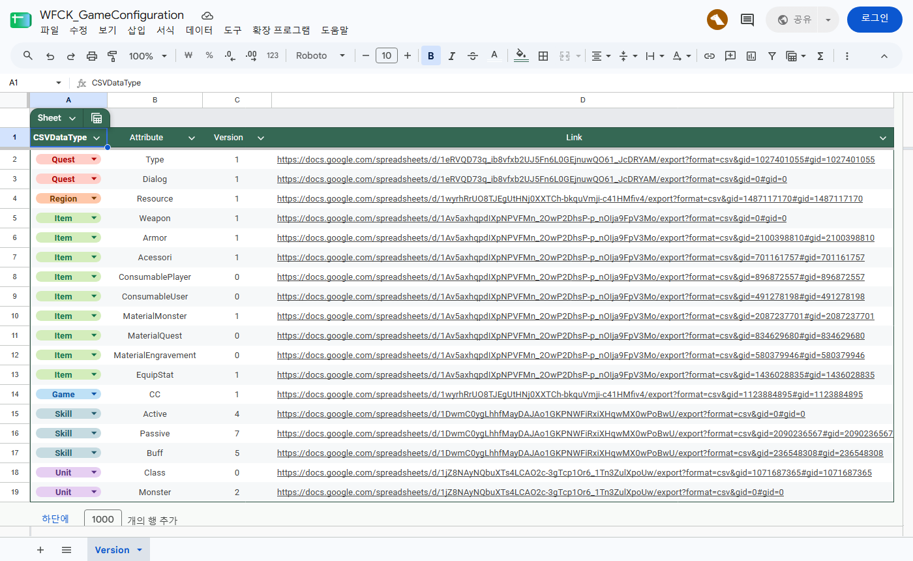
Task: Open the Region dropdown chip in row 4
Action: tap(68, 199)
